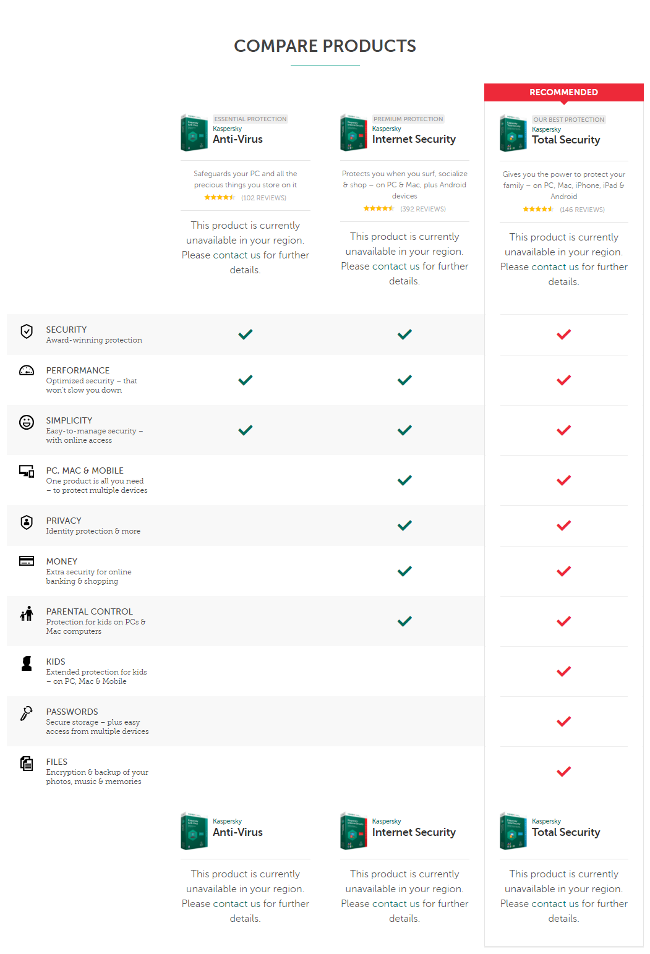The image size is (650, 954).
Task: Click the top Internet Security box image
Action: coord(353,132)
